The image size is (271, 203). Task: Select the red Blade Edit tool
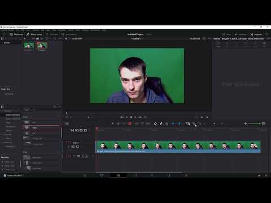[130, 123]
